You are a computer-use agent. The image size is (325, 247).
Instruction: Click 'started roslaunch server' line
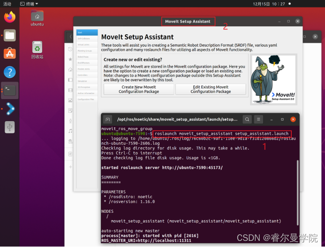coord(162,168)
